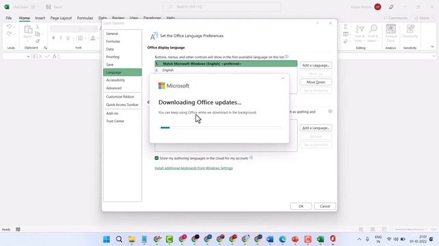Click the Save icon in title bar
439x246 pixels.
tap(49, 7)
